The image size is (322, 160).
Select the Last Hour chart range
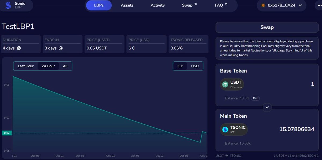click(x=25, y=66)
